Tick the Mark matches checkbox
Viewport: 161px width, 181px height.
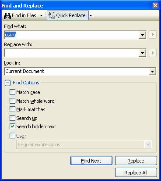[x=12, y=109]
